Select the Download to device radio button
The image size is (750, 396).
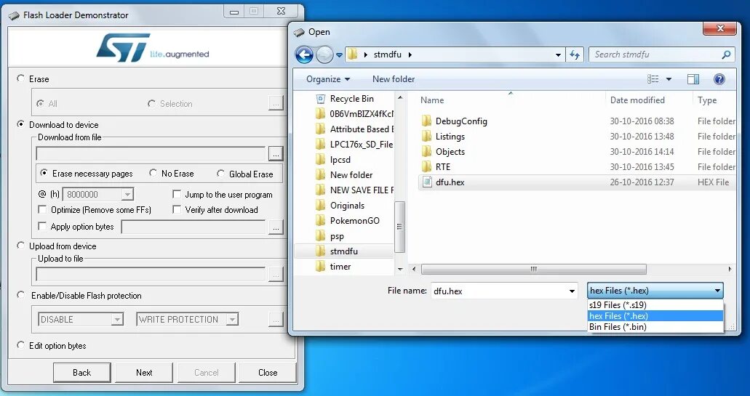20,124
